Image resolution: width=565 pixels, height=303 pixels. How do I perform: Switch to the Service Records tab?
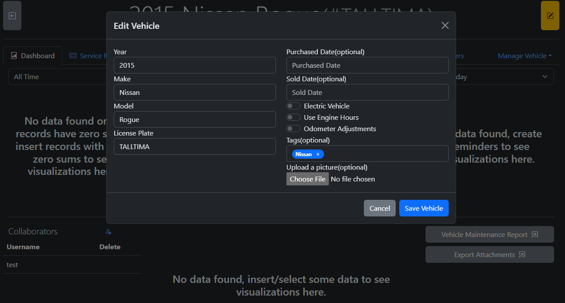coord(87,56)
